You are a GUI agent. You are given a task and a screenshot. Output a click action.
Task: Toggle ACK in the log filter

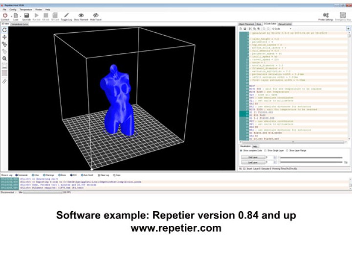[73, 175]
